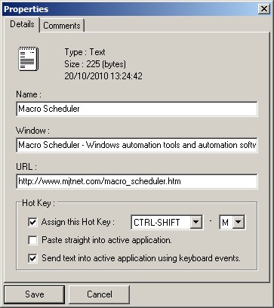
Task: Close the Properties dialog with X
Action: coord(264,9)
